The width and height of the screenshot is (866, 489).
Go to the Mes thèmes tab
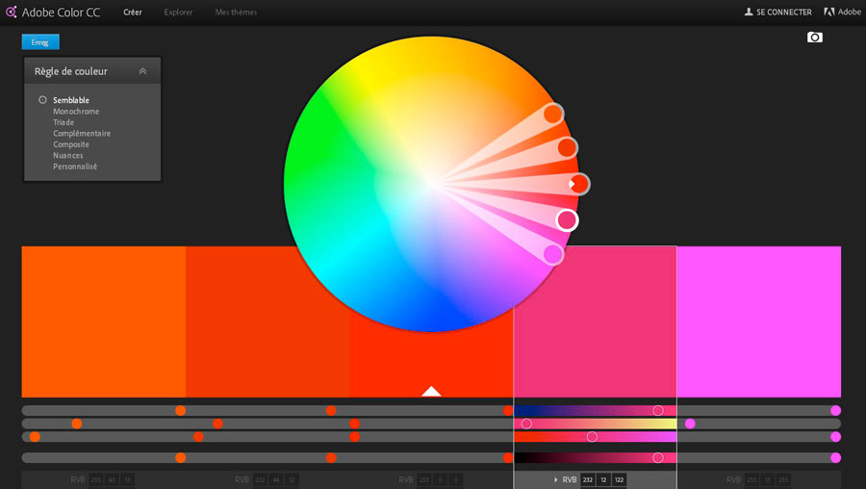(236, 13)
